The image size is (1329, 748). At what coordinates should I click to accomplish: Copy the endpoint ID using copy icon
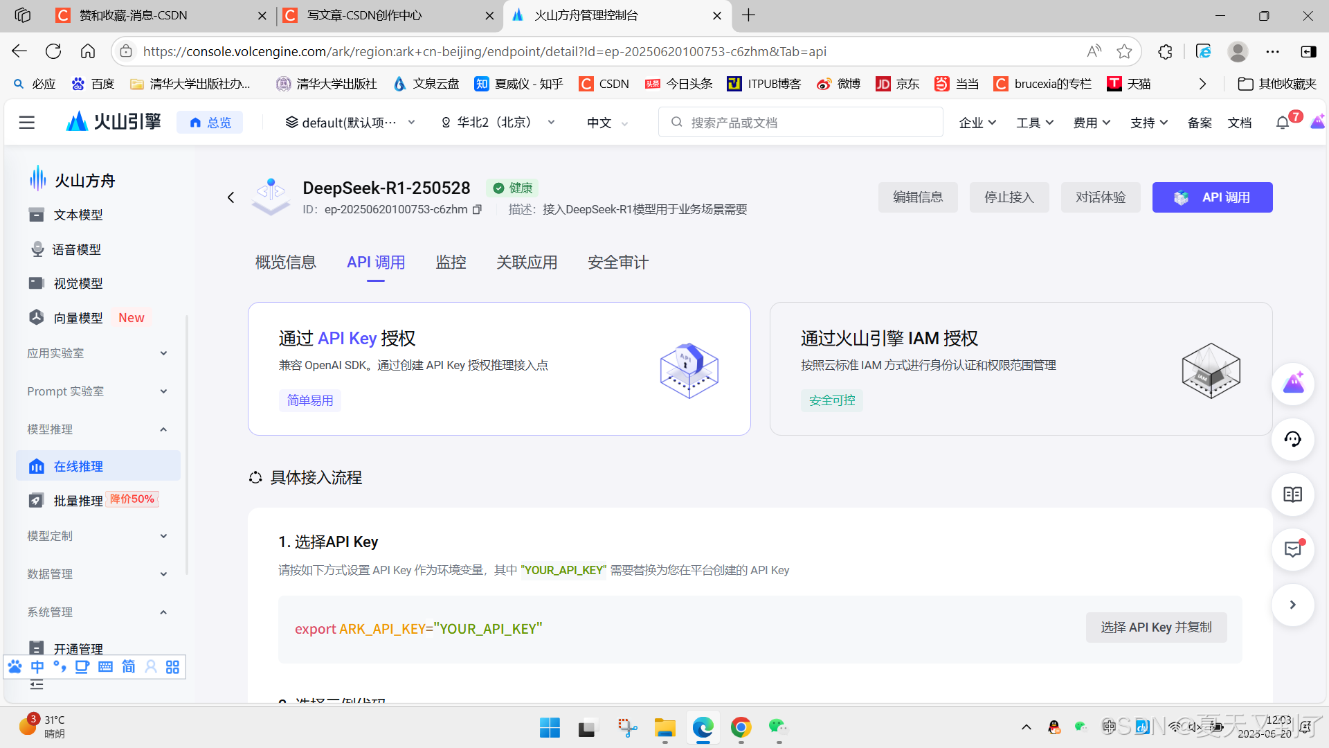477,209
